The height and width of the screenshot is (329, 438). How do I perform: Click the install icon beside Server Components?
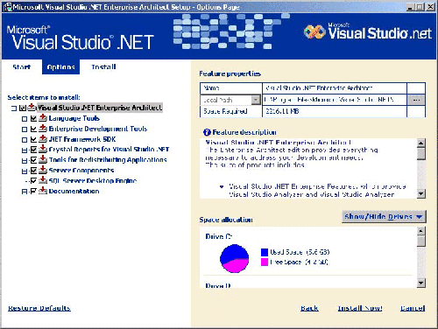[x=43, y=170]
